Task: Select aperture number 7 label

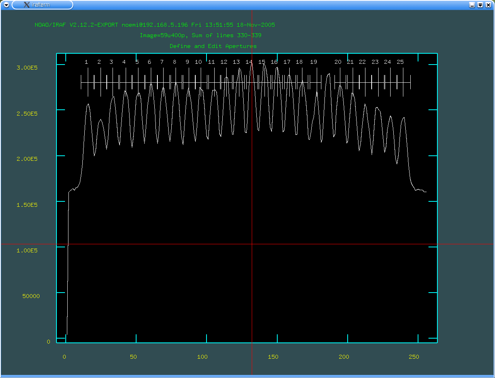Action: pyautogui.click(x=162, y=62)
